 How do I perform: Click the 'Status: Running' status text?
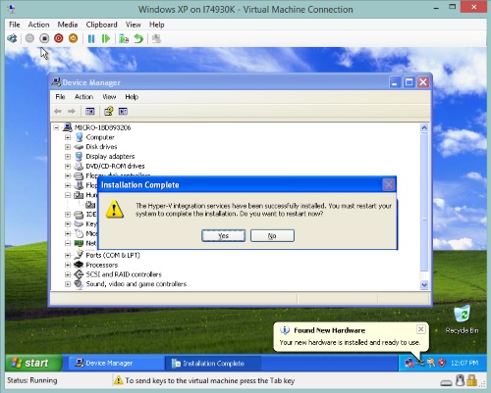tap(32, 380)
